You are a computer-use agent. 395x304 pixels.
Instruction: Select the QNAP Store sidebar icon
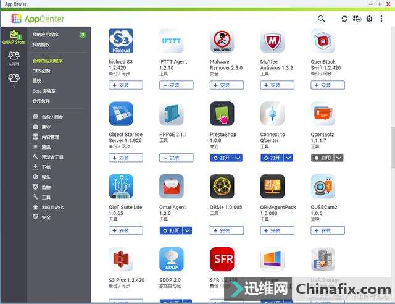14,37
